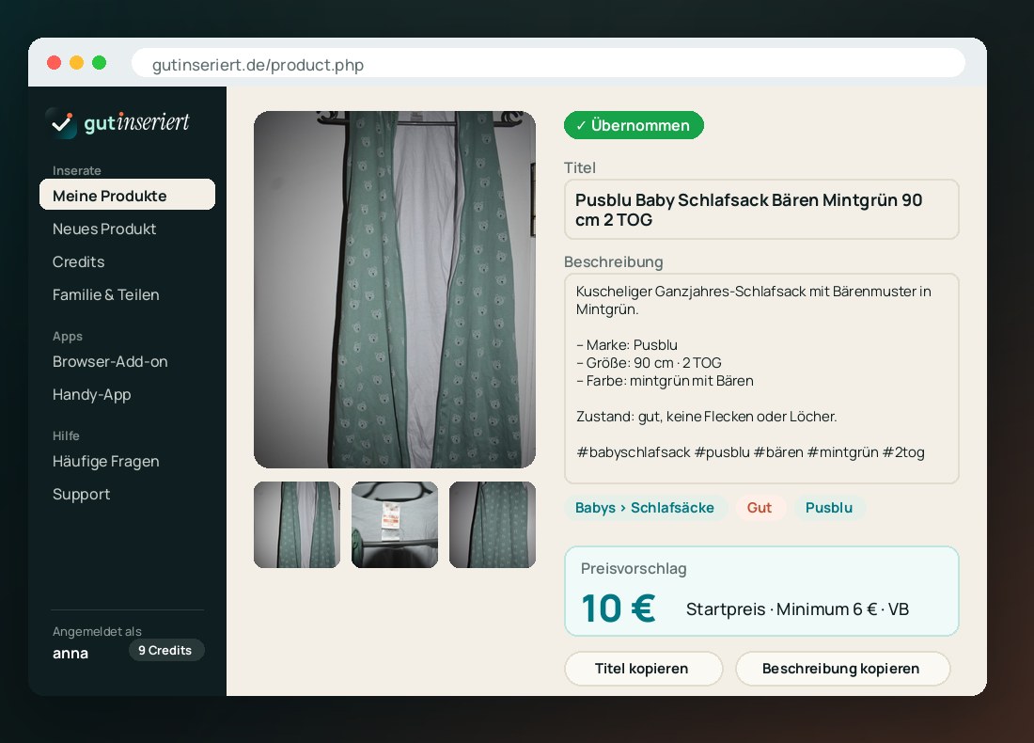
Task: Click the main product photo
Action: (395, 290)
